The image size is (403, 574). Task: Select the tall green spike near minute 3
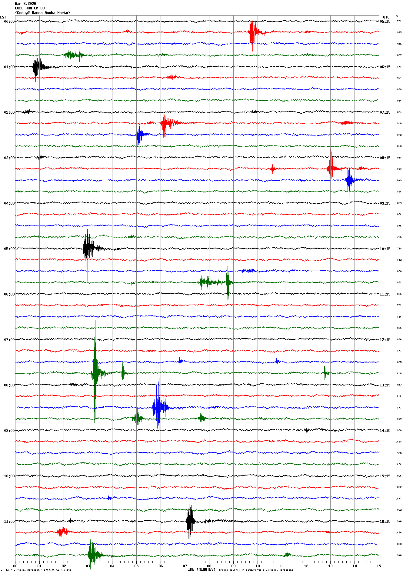point(95,372)
